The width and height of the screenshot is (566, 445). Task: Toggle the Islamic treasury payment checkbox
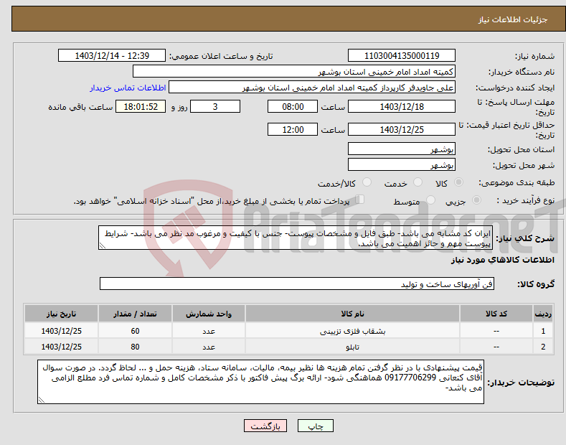[x=360, y=200]
